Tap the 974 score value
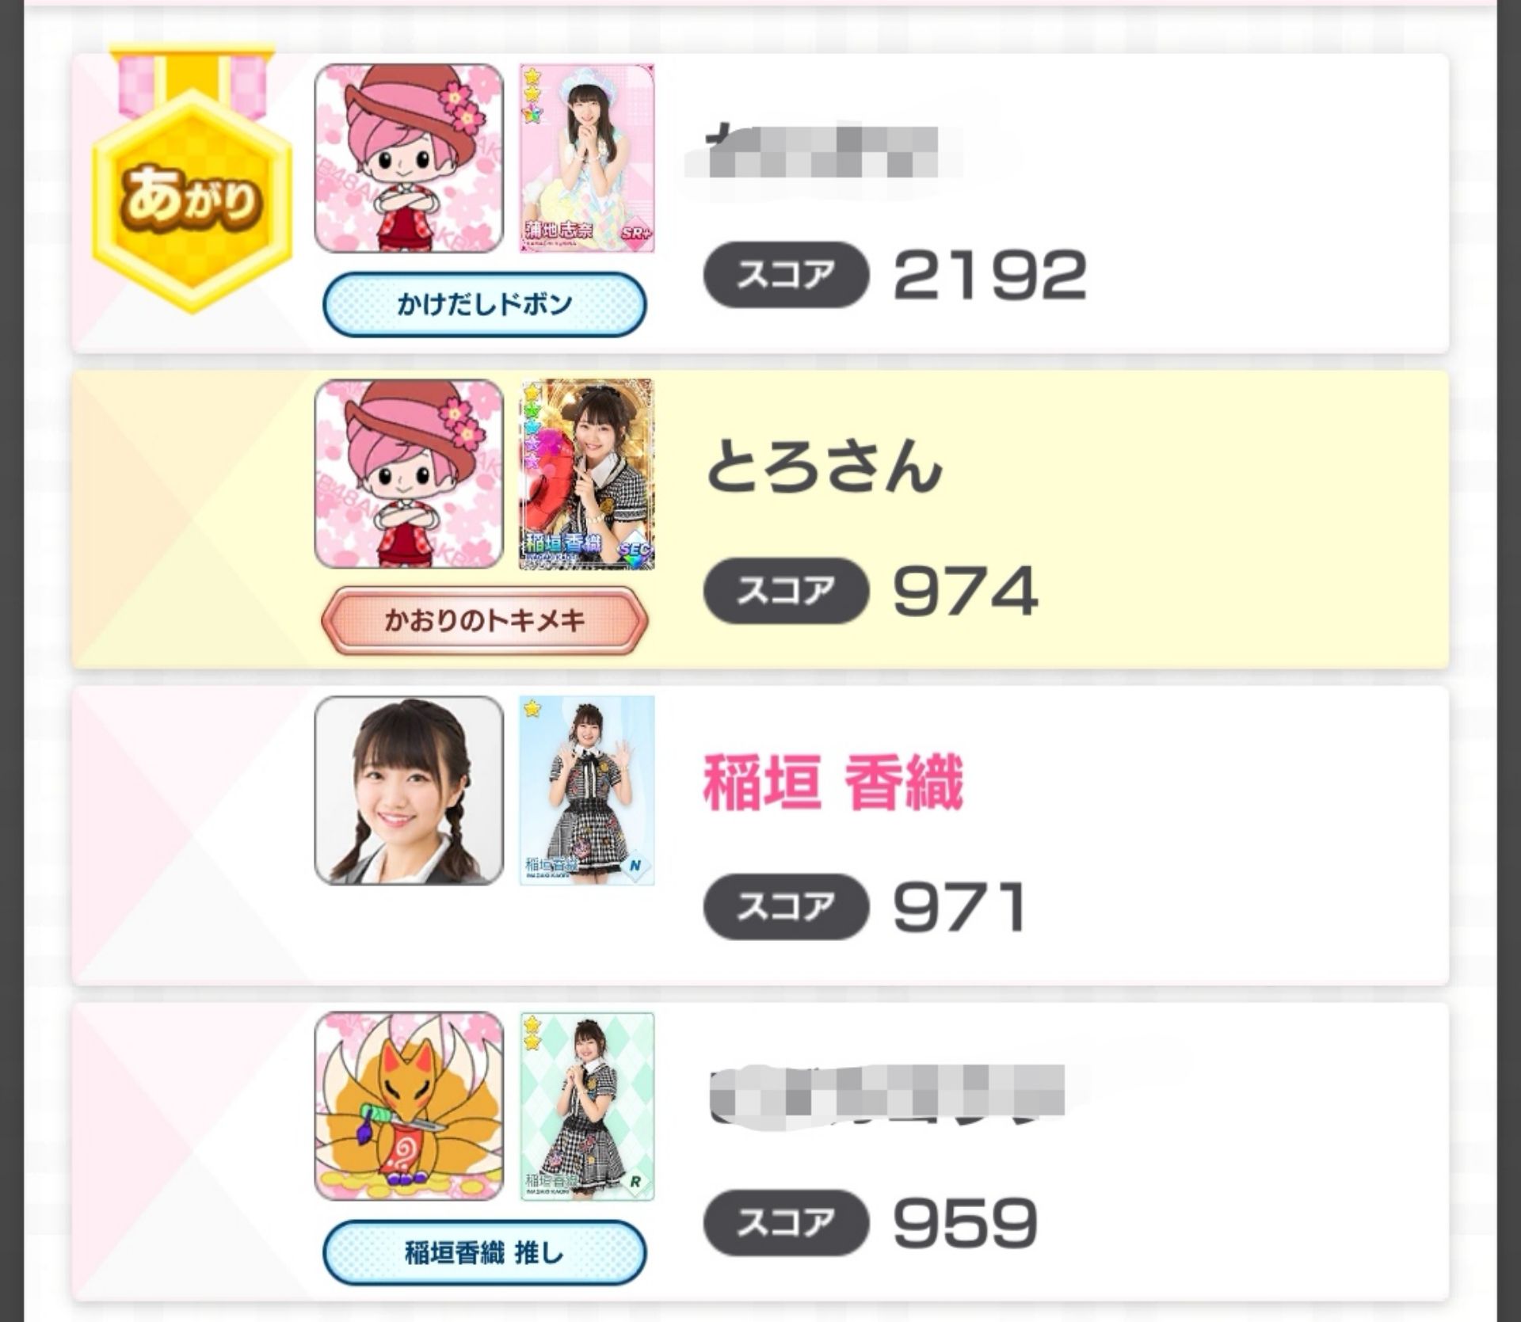The height and width of the screenshot is (1322, 1521). click(x=965, y=591)
